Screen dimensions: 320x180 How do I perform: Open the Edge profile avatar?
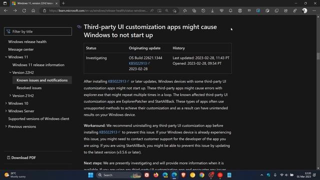coord(304,10)
